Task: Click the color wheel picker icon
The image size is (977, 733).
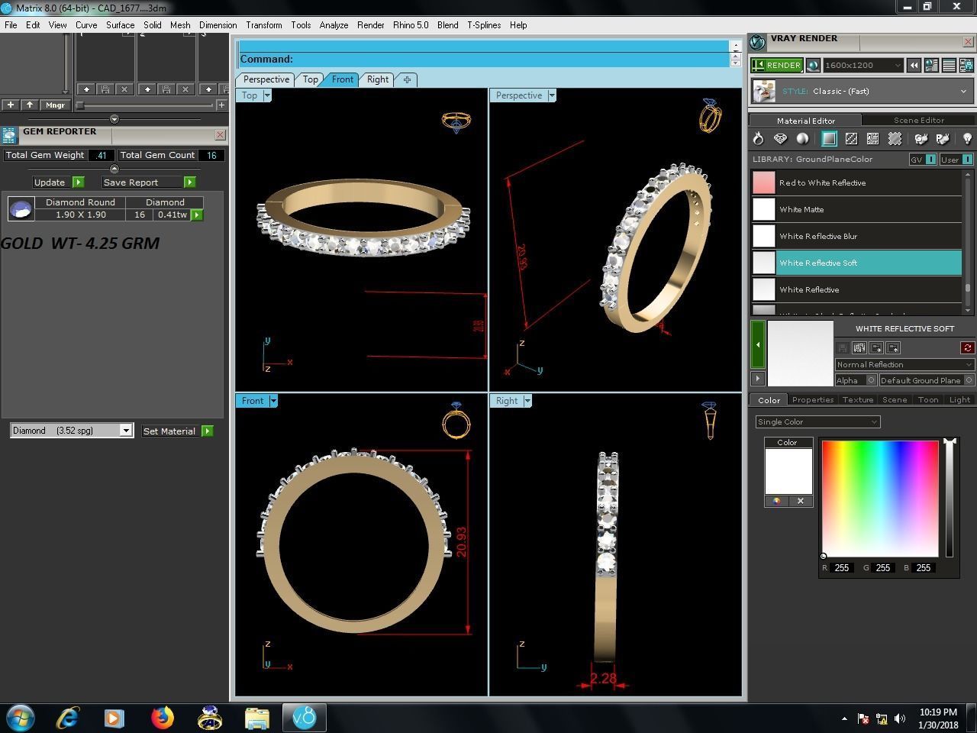Action: pyautogui.click(x=776, y=501)
